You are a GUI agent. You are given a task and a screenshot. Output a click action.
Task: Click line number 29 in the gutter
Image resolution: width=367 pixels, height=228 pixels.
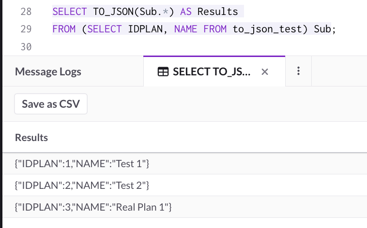26,29
